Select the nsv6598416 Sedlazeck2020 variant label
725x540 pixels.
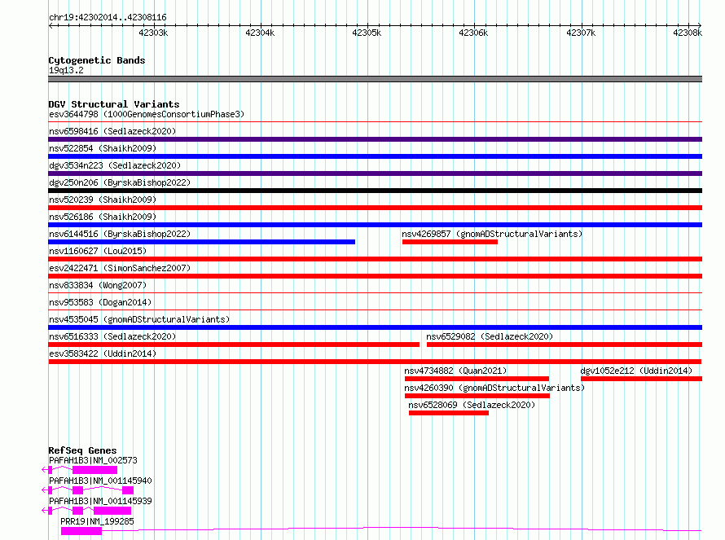point(112,131)
